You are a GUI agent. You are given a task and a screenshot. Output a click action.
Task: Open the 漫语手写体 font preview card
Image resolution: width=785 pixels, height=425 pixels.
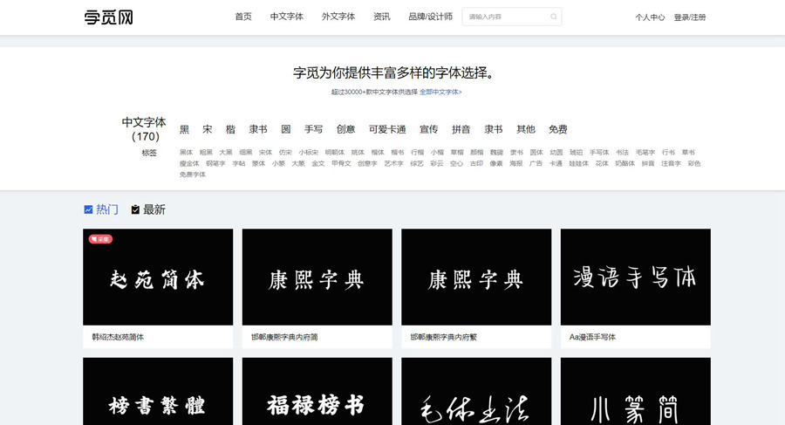coord(635,278)
